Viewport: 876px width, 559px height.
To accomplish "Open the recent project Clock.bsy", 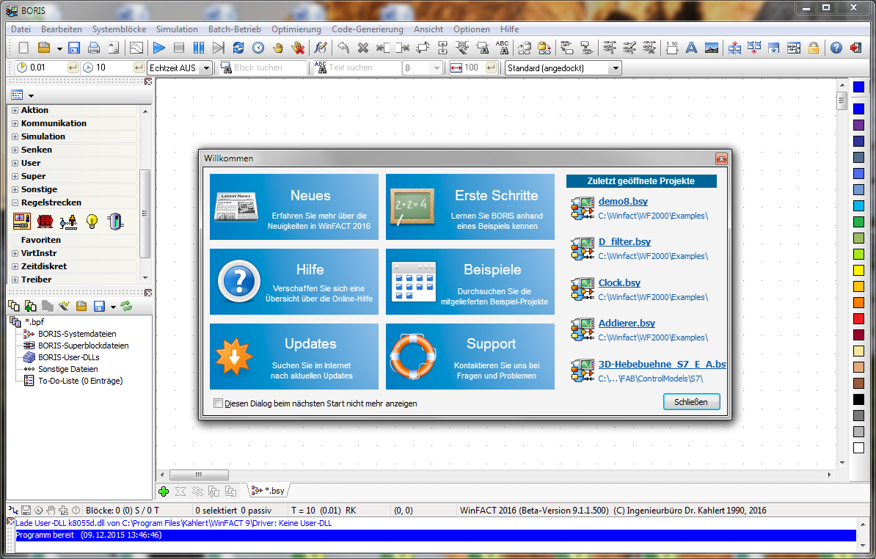I will (x=619, y=283).
